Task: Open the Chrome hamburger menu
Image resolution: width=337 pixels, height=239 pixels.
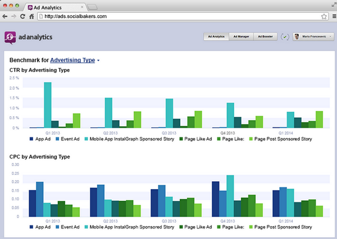Action: point(334,16)
